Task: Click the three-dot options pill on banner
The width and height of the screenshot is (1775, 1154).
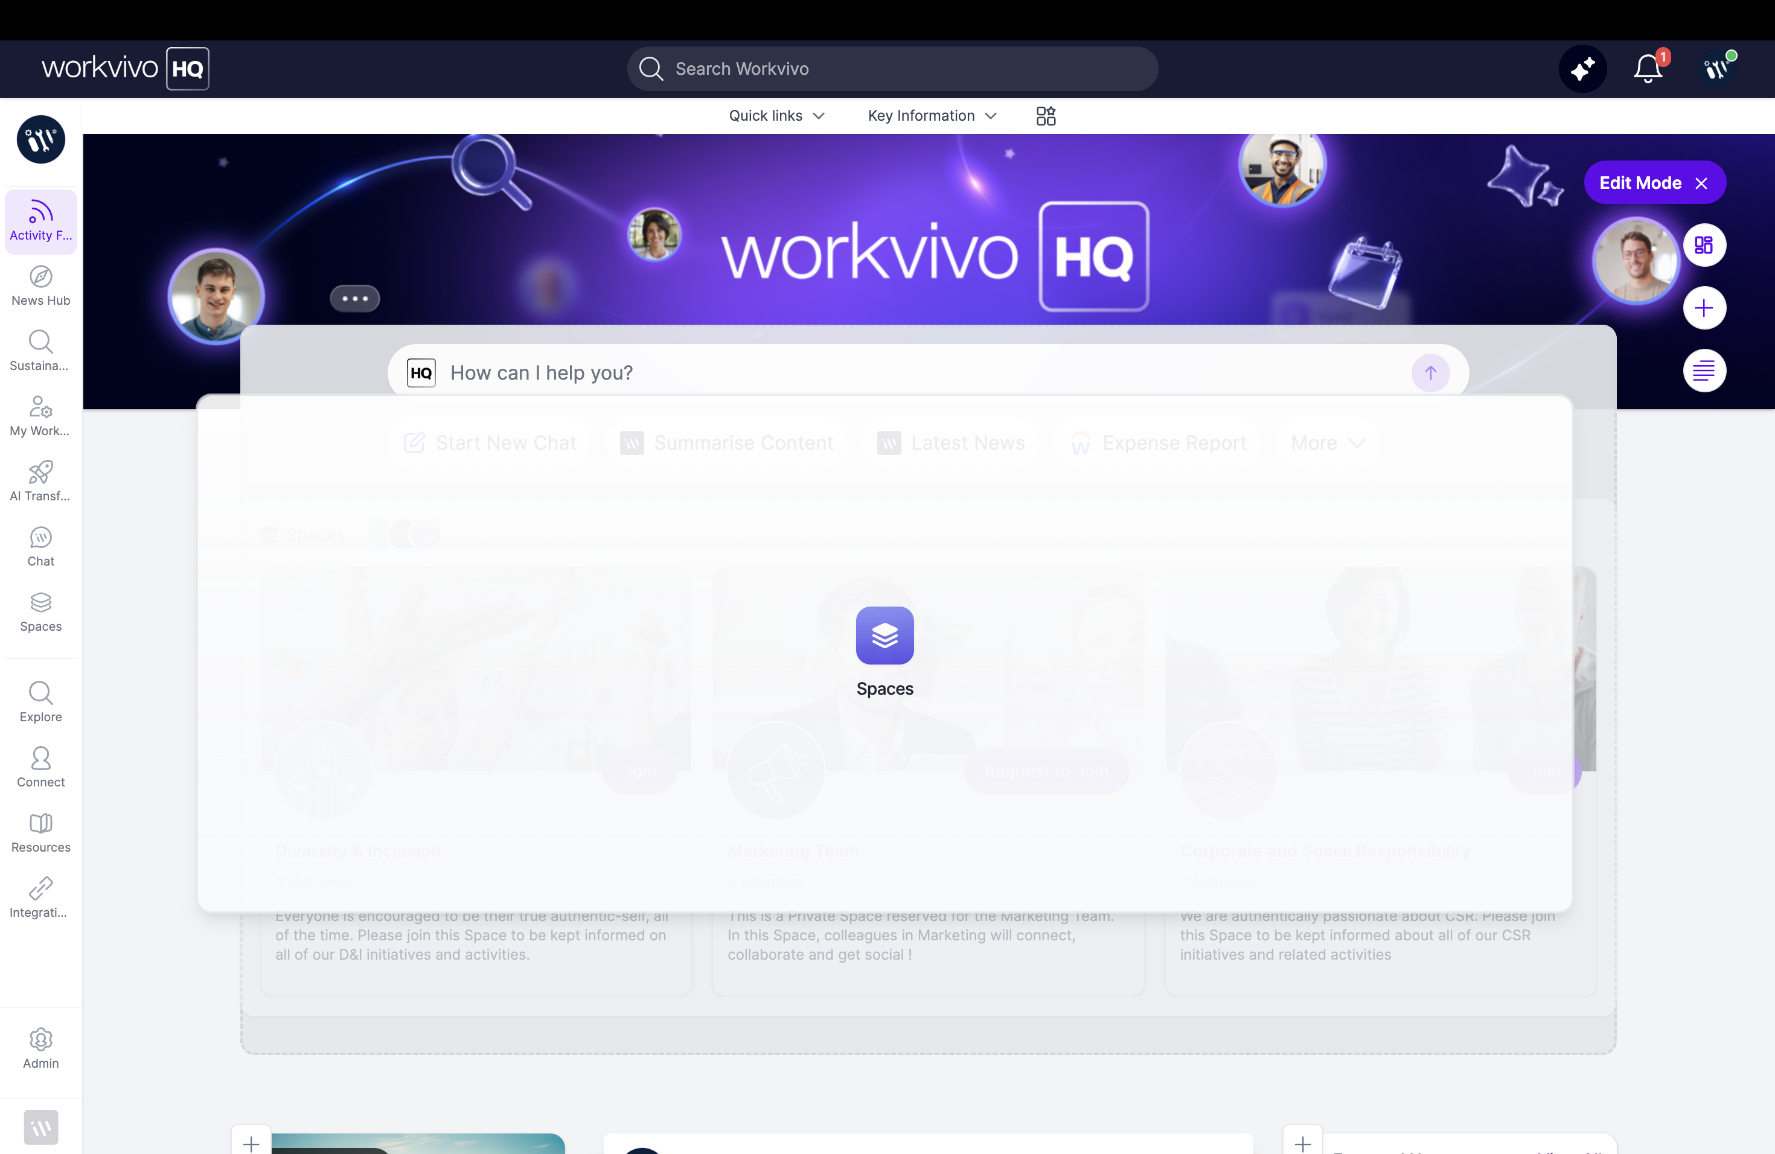Action: tap(355, 298)
